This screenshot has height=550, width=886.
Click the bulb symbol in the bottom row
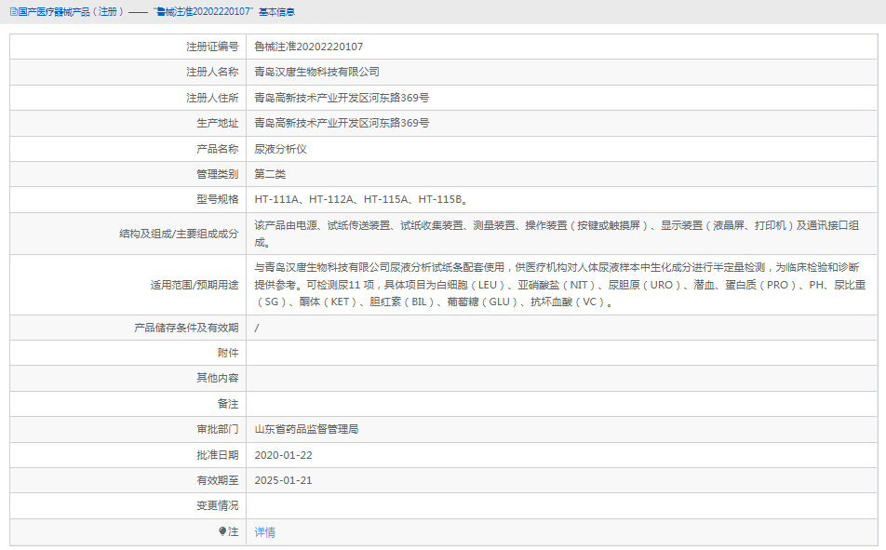click(x=222, y=531)
